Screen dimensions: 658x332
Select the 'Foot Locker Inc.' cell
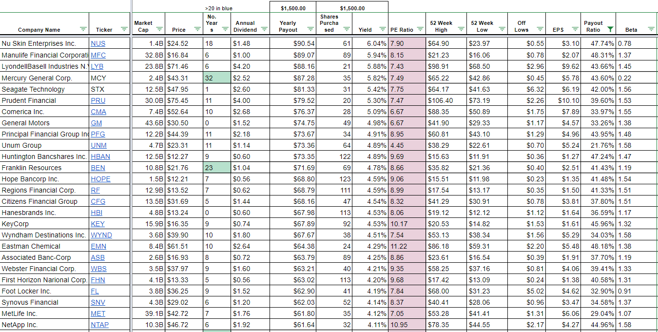click(45, 291)
